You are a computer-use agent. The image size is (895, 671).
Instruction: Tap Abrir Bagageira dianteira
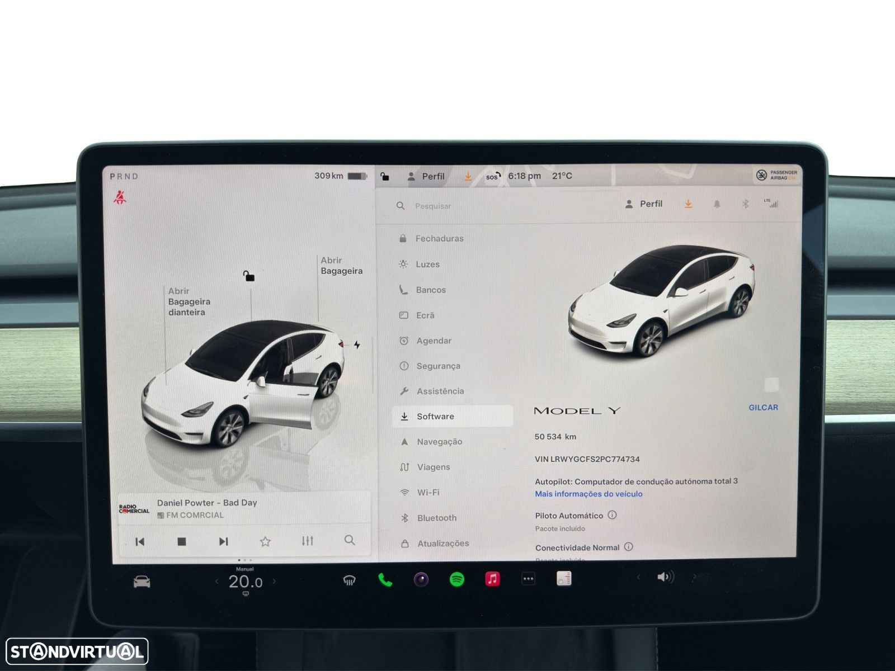pos(190,302)
